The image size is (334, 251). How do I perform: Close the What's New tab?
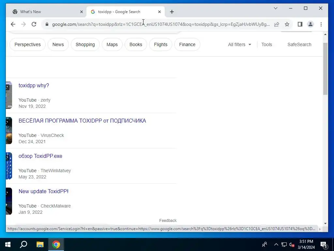(x=81, y=12)
